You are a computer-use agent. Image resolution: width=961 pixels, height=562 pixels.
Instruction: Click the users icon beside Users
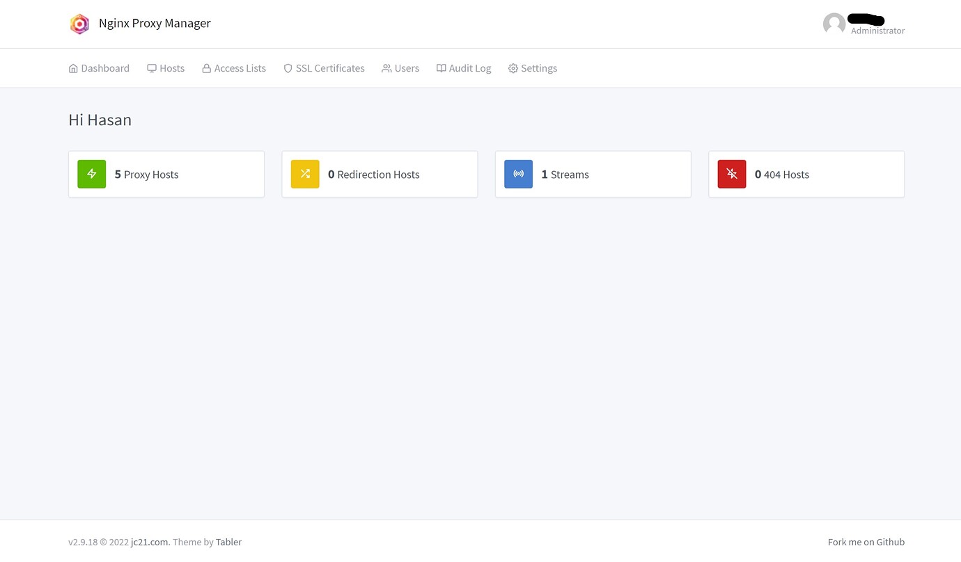coord(386,68)
